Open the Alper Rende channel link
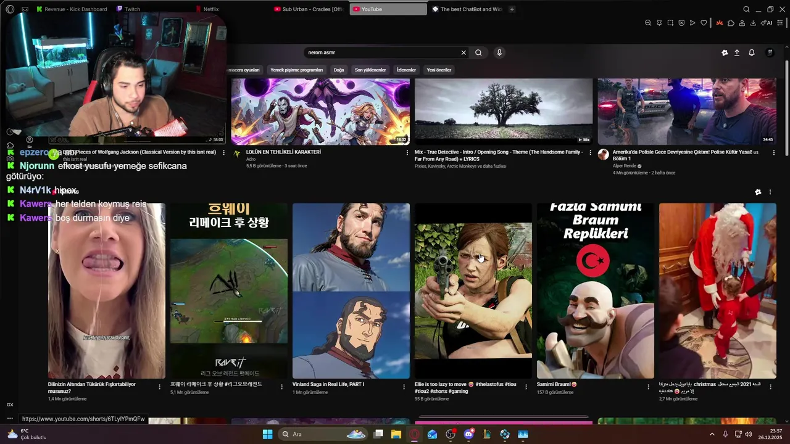The height and width of the screenshot is (444, 790). point(625,166)
